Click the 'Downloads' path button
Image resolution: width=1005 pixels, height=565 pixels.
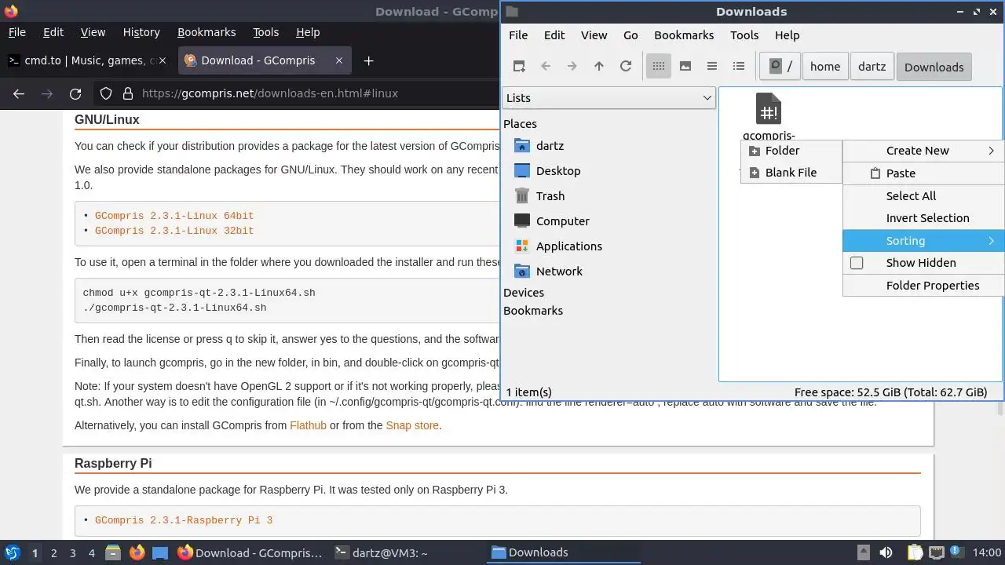point(934,67)
